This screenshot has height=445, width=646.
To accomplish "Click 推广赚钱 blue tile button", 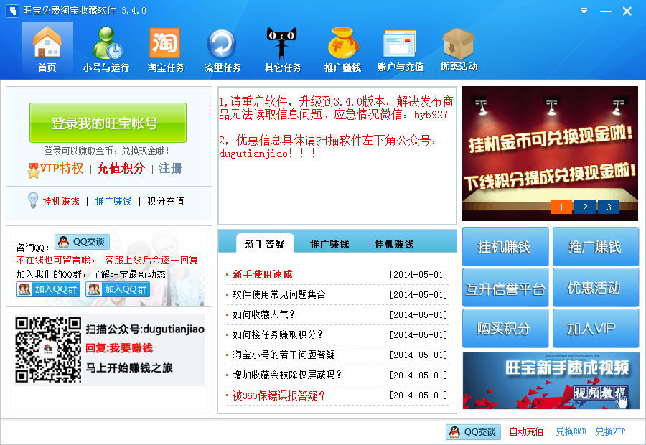I will point(596,246).
